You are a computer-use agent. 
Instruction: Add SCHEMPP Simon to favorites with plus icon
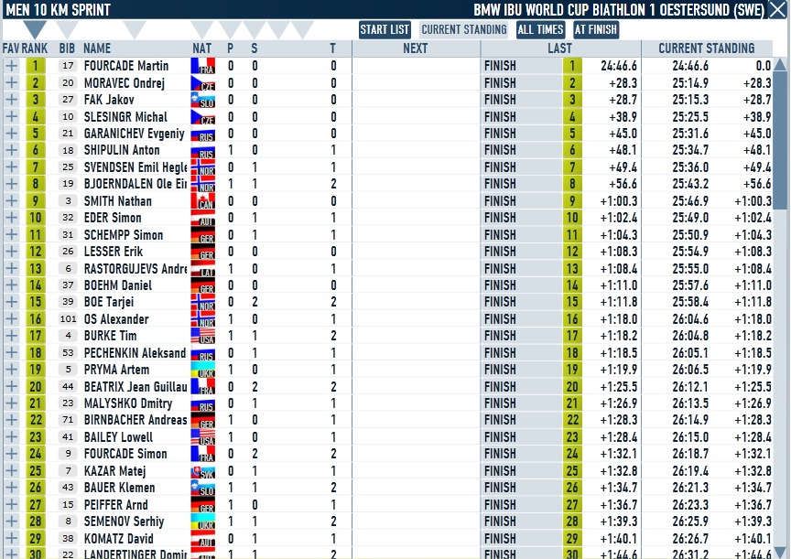[11, 234]
